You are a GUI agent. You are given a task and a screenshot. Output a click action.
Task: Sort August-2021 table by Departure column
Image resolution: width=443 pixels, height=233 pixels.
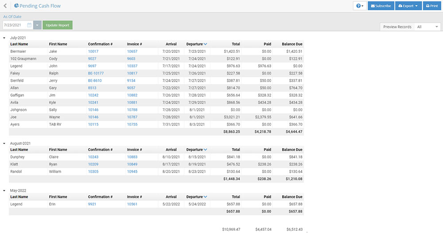click(x=196, y=150)
